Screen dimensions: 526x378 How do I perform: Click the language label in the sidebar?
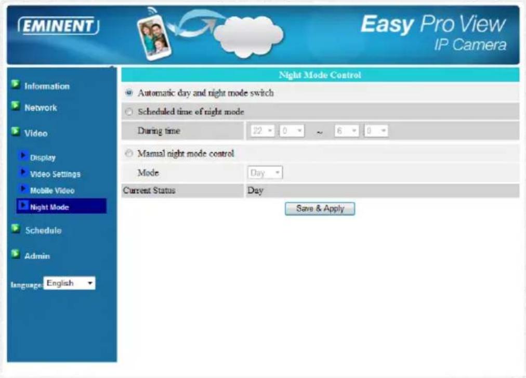click(x=27, y=285)
